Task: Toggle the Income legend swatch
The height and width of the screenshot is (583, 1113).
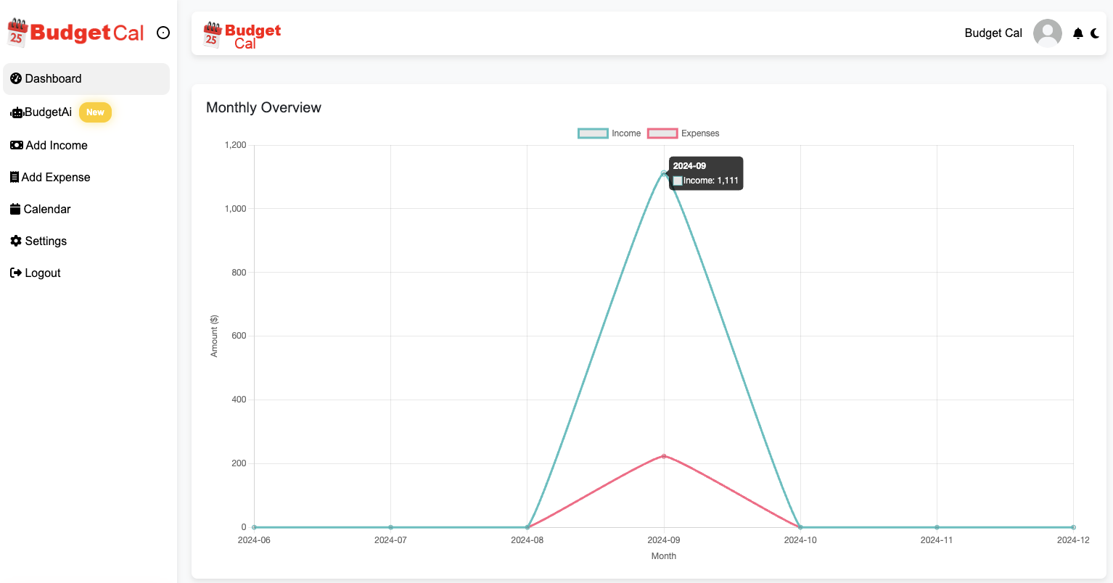Action: click(593, 133)
